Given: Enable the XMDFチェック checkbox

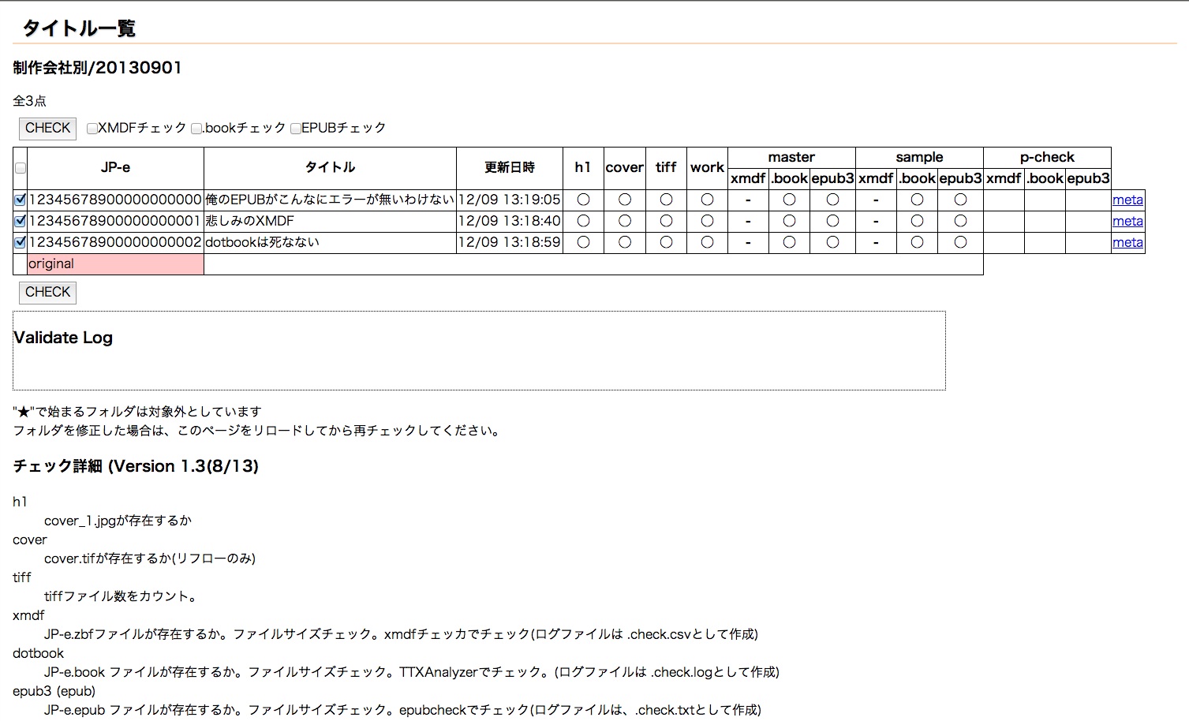Looking at the screenshot, I should (x=92, y=129).
